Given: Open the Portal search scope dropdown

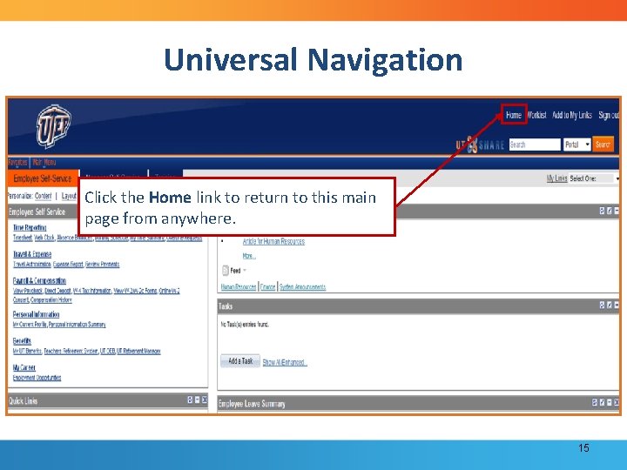Looking at the screenshot, I should click(577, 144).
